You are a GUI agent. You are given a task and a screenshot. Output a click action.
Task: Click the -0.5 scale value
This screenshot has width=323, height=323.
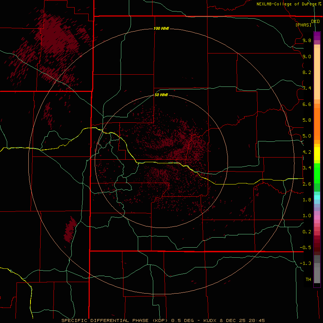coord(305,248)
